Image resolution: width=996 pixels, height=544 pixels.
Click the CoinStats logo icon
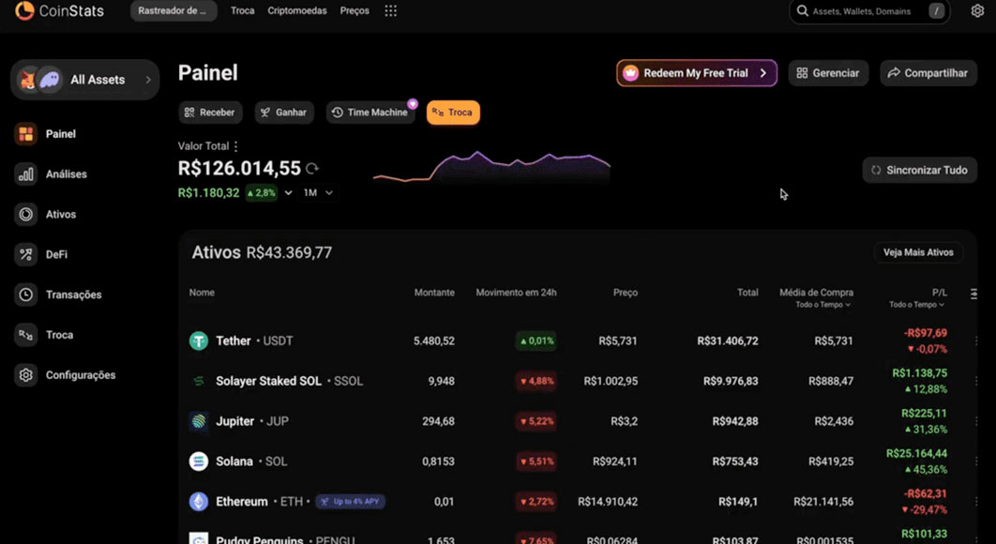click(x=24, y=11)
